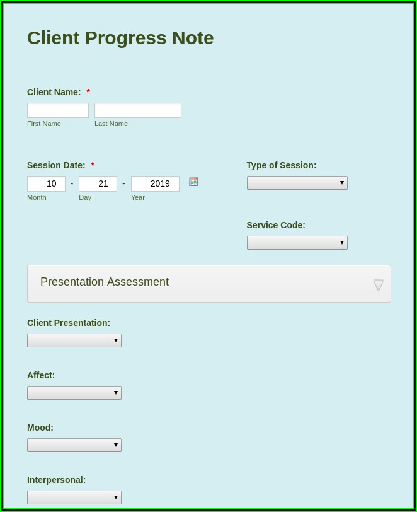Open the Type of Session dropdown
The image size is (417, 512).
297,183
